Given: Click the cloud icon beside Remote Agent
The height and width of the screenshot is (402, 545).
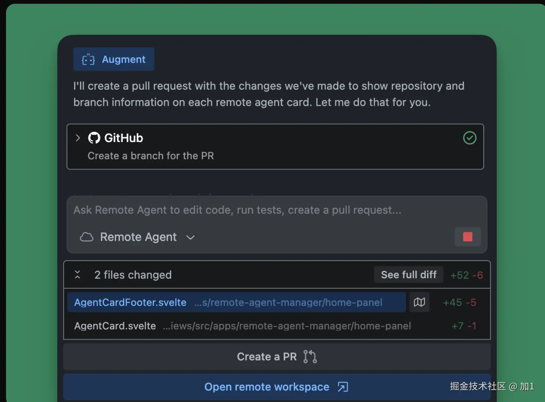Looking at the screenshot, I should pos(86,237).
